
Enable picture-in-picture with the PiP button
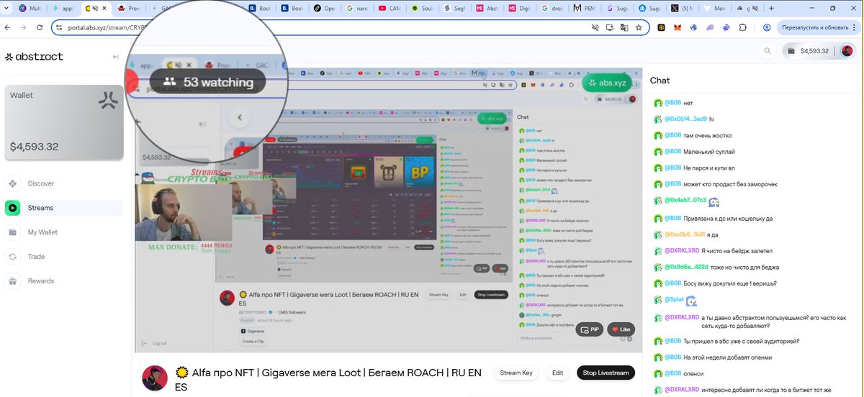click(x=590, y=329)
